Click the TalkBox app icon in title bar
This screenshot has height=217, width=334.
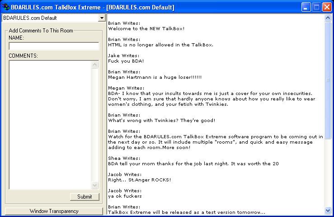pyautogui.click(x=6, y=7)
